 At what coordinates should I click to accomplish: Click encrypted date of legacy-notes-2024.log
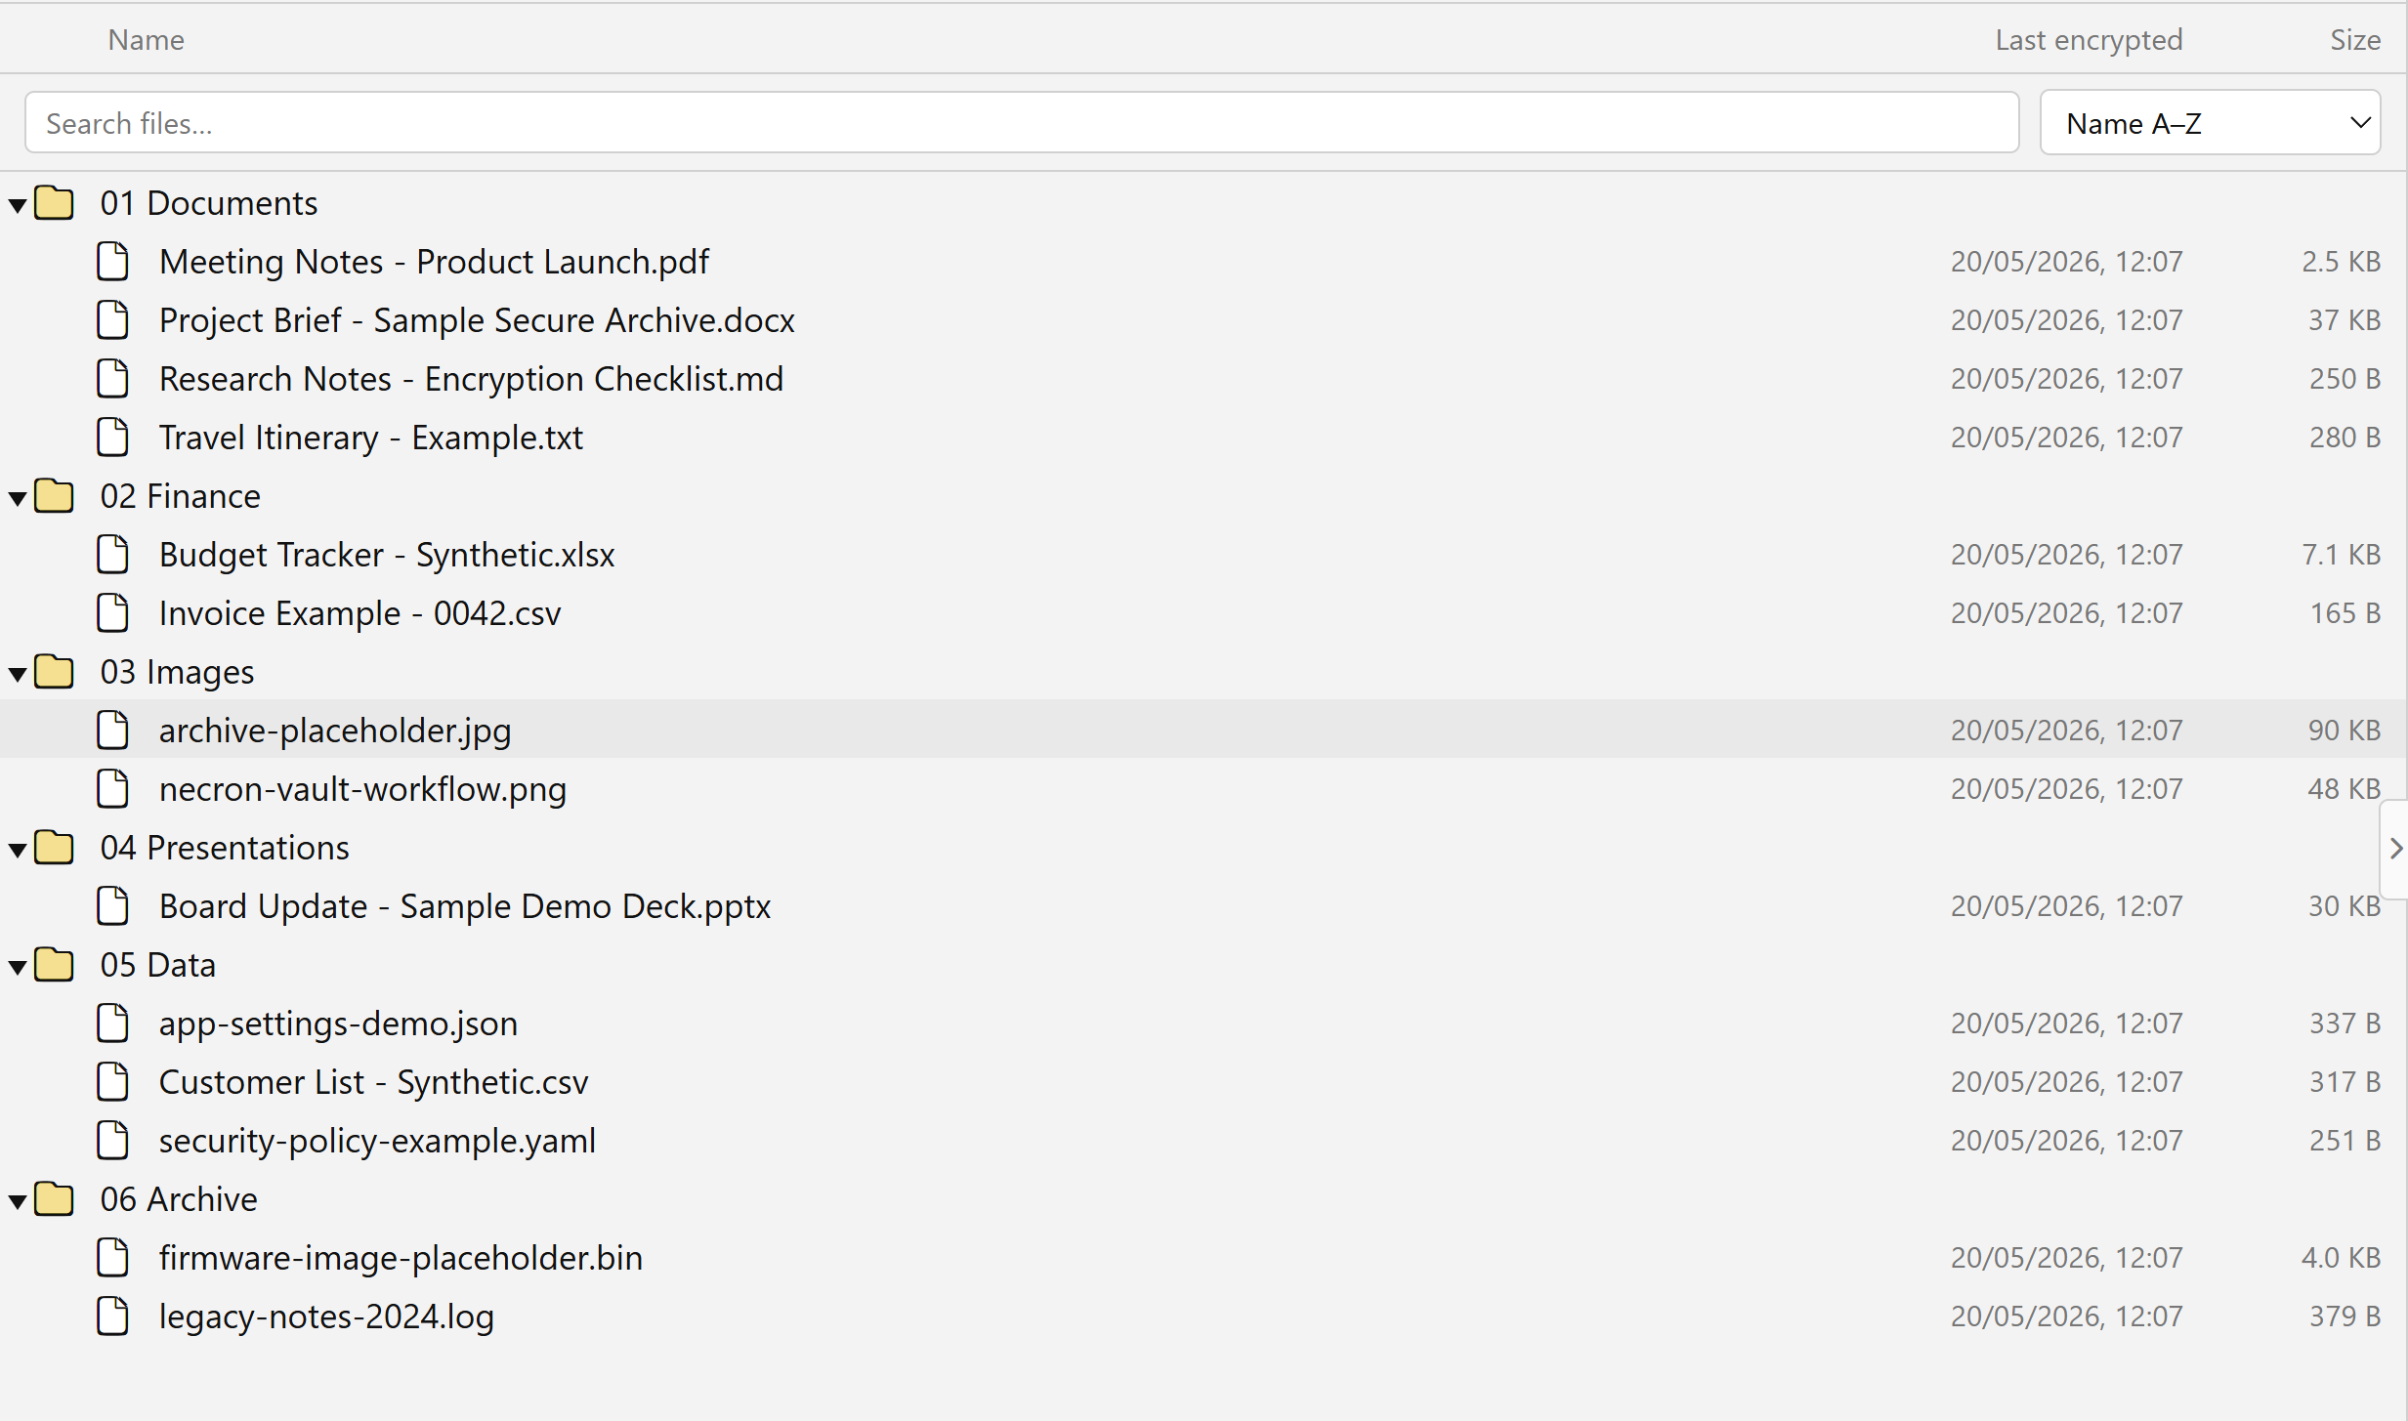2066,1317
